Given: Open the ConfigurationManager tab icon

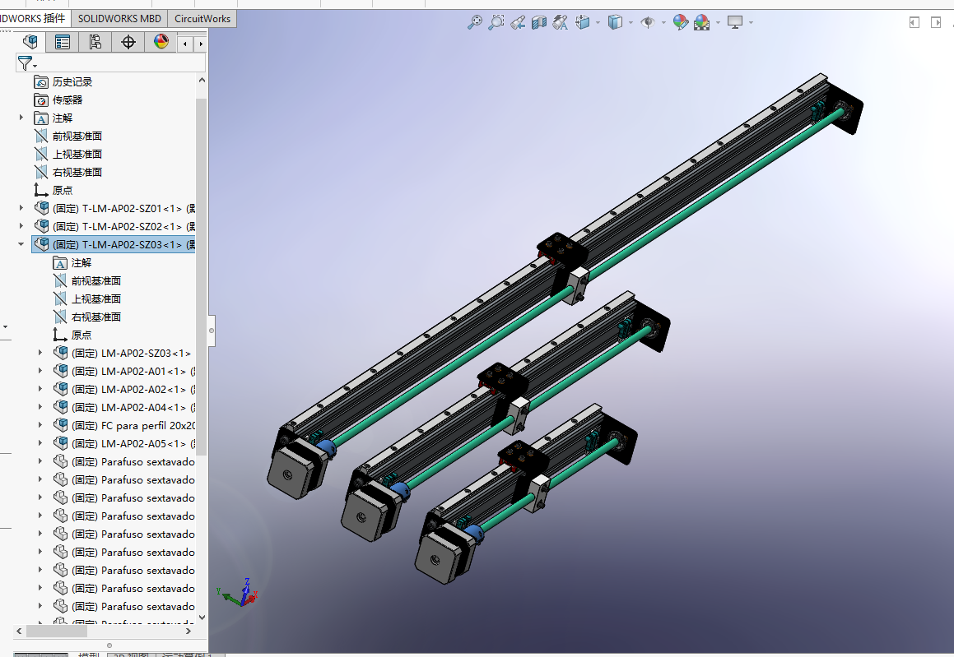Looking at the screenshot, I should coord(95,42).
